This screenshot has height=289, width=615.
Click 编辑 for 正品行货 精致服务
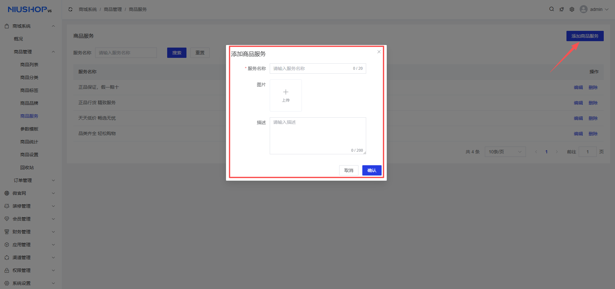coord(578,103)
